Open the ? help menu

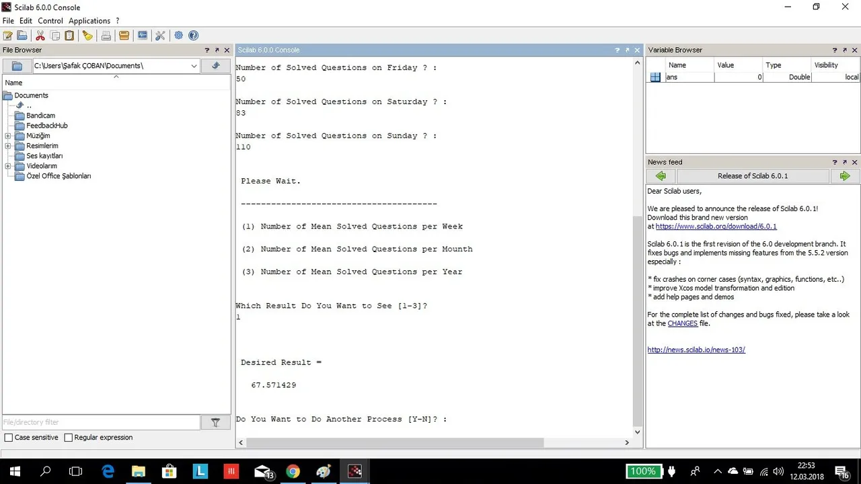(x=117, y=21)
